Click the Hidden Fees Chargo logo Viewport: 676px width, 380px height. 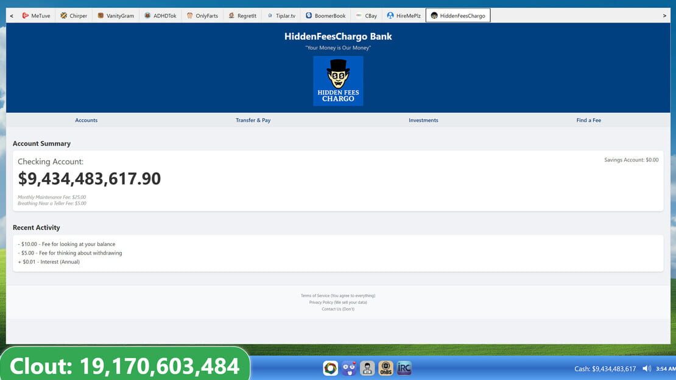pyautogui.click(x=338, y=80)
